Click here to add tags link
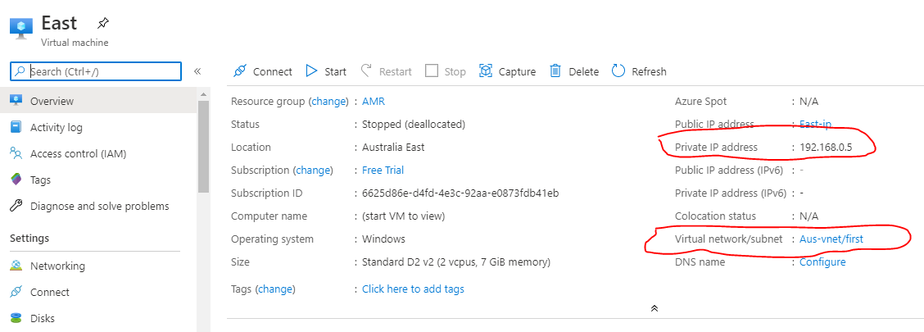Image resolution: width=924 pixels, height=332 pixels. click(413, 289)
